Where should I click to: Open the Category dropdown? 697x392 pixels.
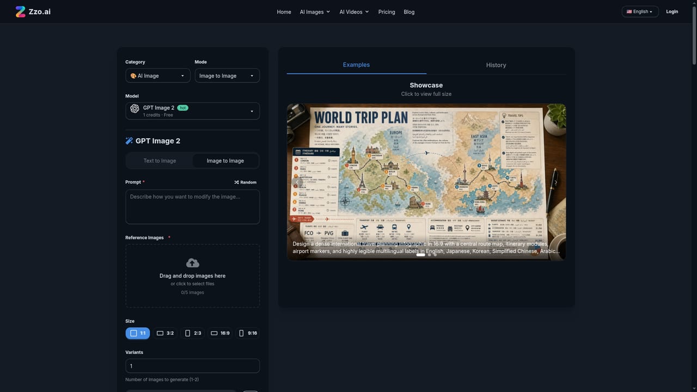click(158, 76)
